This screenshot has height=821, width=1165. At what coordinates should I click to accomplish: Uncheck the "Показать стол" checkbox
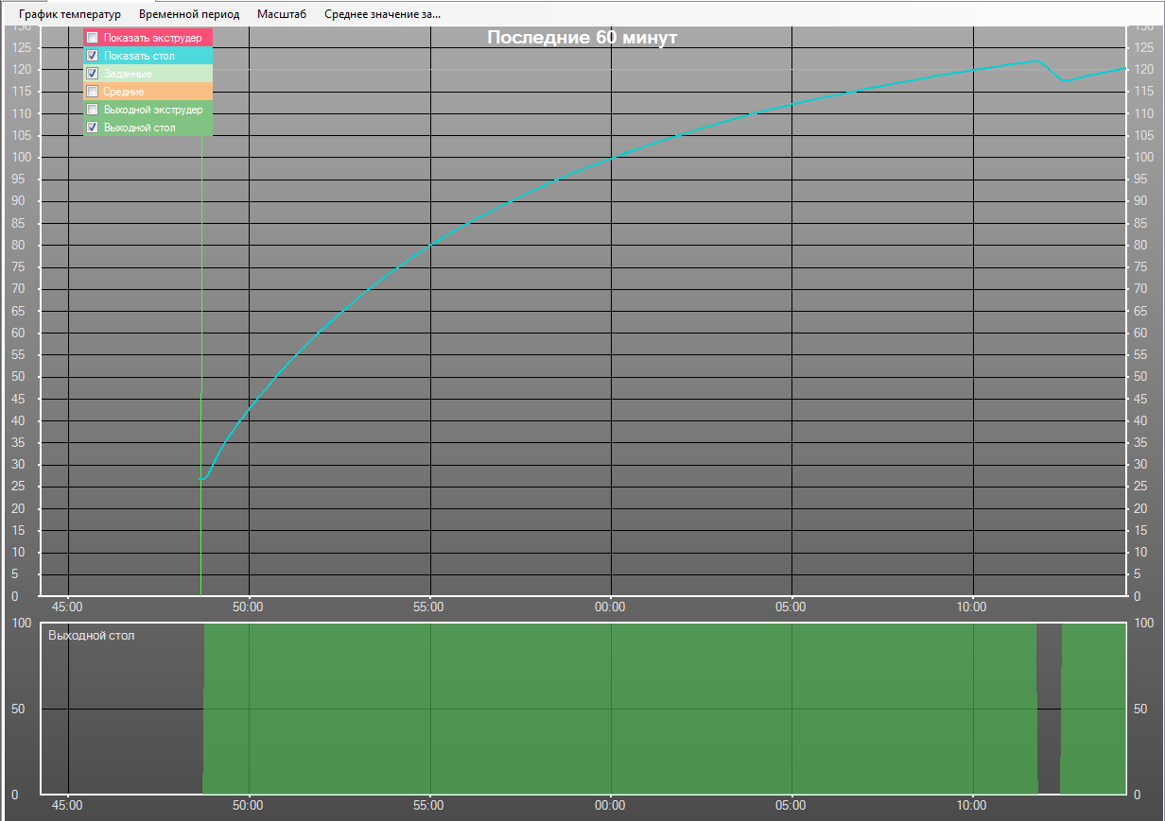click(x=93, y=56)
